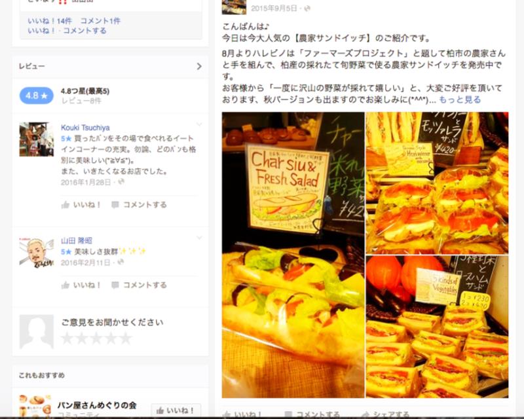Like Kouki Tsuchiya's review with thumbs-up
The width and height of the screenshot is (524, 419).
81,205
